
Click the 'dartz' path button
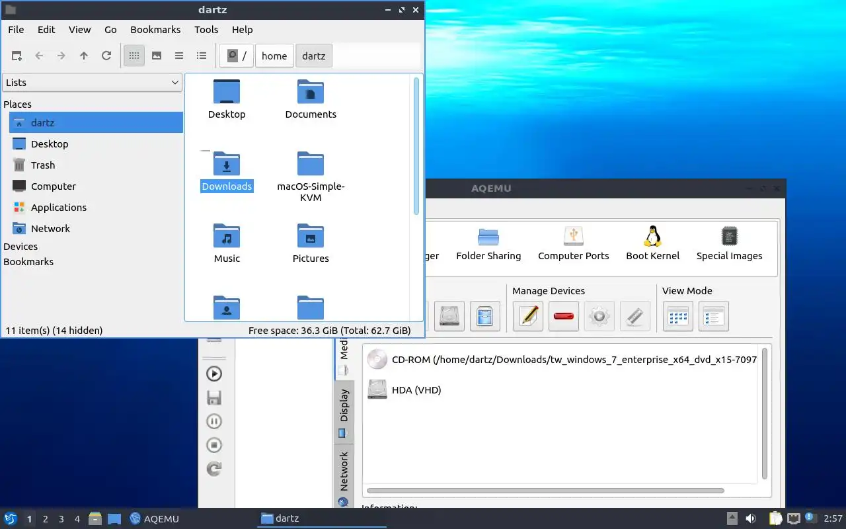click(x=314, y=56)
